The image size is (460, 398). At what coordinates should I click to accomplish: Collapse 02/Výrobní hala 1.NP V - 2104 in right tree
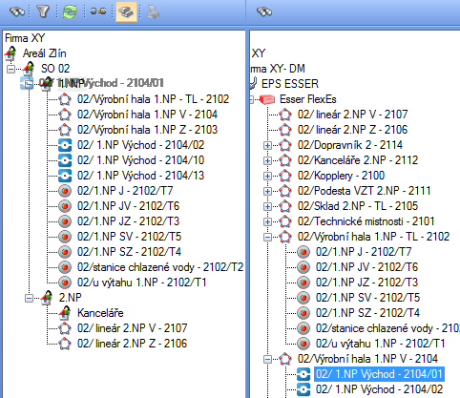(x=267, y=359)
